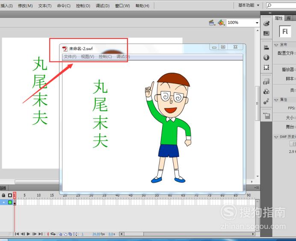Collapse the 发布 section

coord(276,45)
